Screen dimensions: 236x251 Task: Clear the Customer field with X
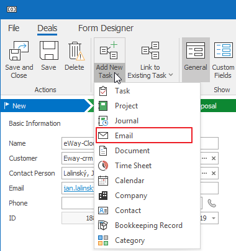(214, 158)
